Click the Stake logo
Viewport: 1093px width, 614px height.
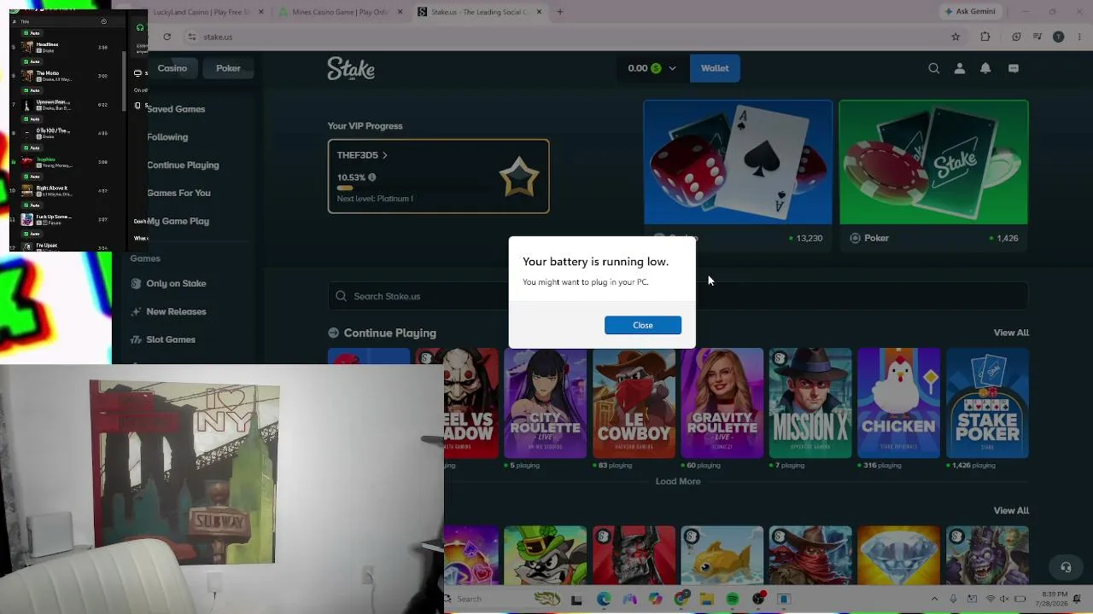click(351, 68)
